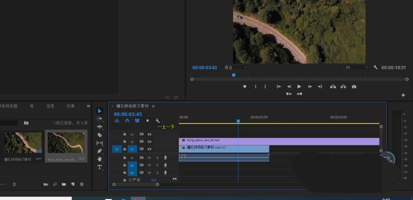Open the 1/2 playback resolution dropdown
The image size is (413, 200).
pyautogui.click(x=356, y=67)
